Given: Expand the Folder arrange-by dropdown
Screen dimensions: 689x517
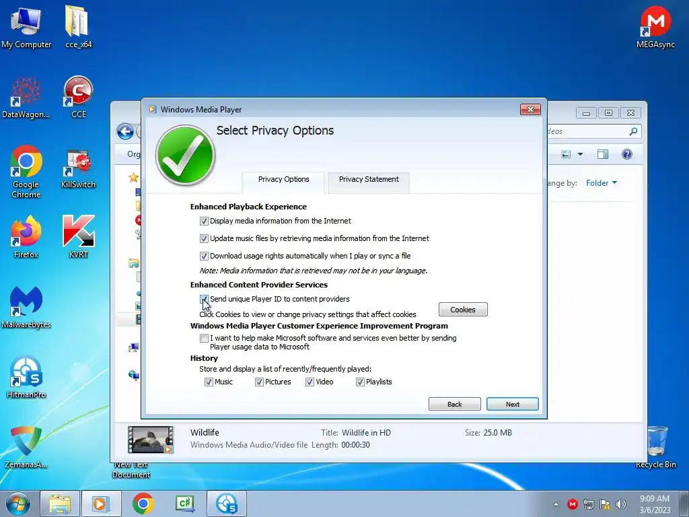Looking at the screenshot, I should 602,183.
